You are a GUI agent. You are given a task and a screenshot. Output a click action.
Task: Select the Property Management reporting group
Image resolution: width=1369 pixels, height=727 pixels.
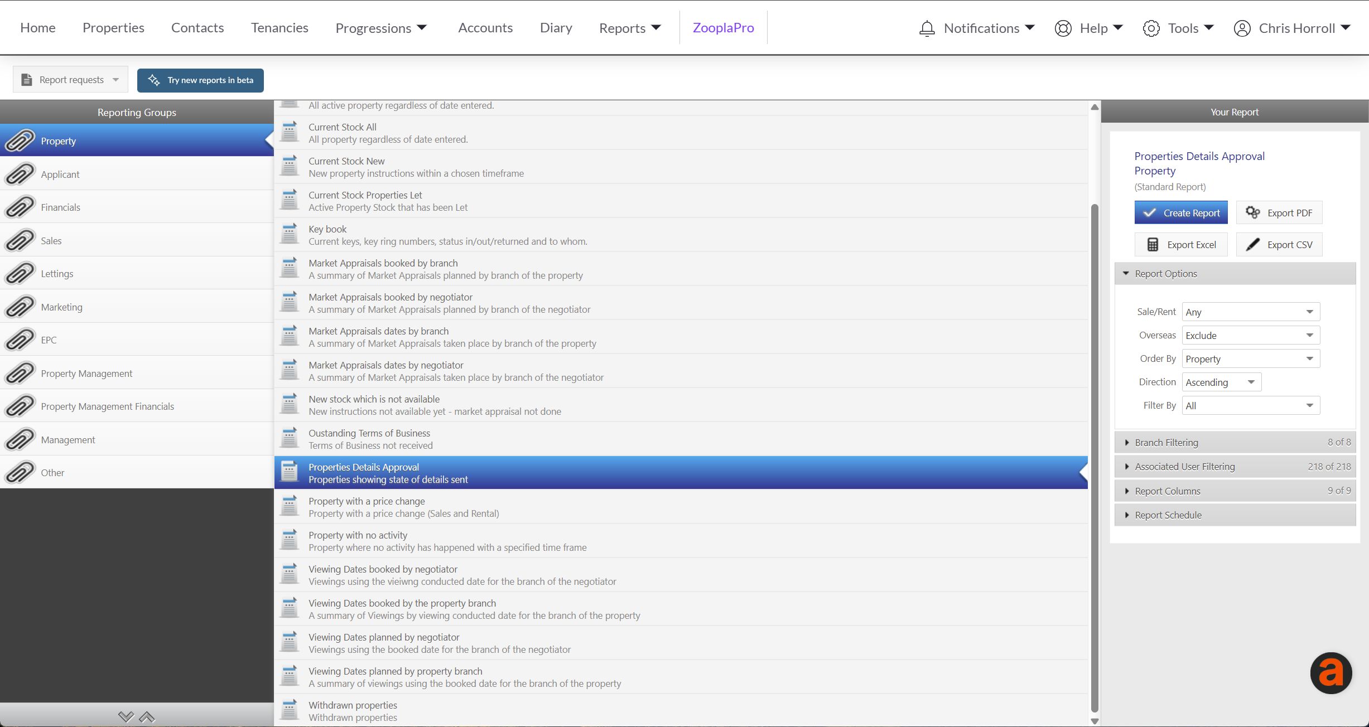click(137, 373)
